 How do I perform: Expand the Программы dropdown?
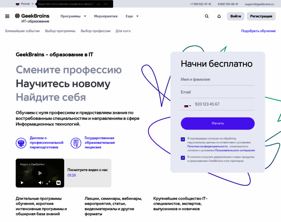tap(73, 16)
